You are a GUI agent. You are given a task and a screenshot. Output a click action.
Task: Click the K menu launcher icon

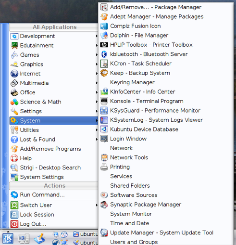[x=8, y=239]
